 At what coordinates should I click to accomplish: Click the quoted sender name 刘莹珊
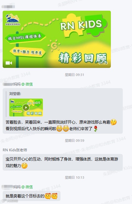pos(15,94)
